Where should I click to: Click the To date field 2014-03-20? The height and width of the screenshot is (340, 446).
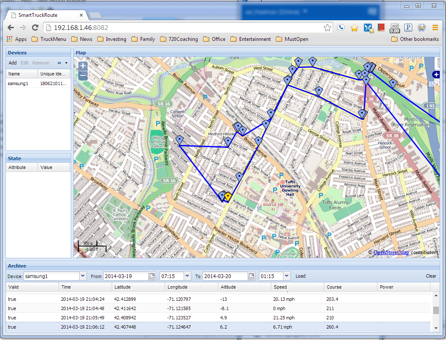(x=225, y=276)
